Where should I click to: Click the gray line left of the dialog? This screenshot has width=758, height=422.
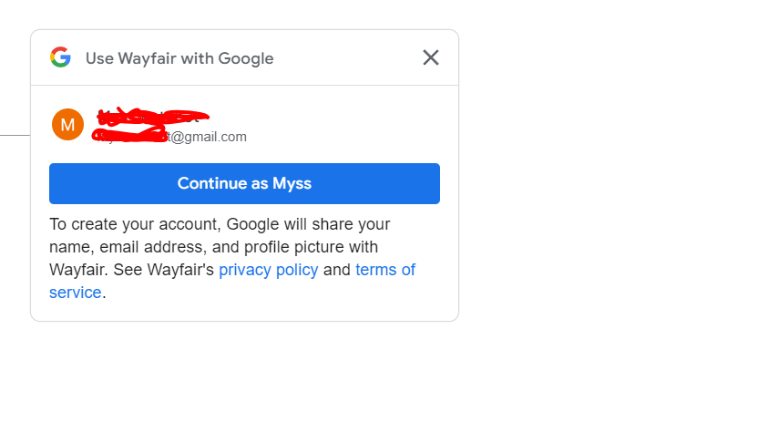click(x=15, y=135)
